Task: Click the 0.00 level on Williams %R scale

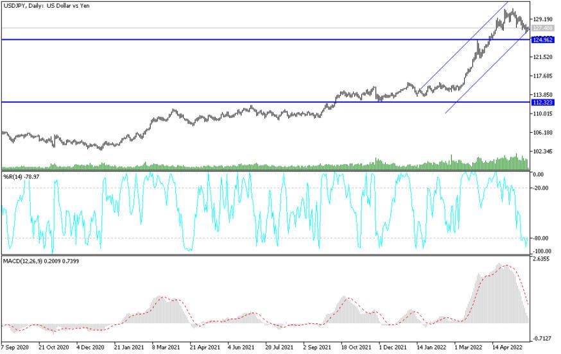Action: (539, 174)
